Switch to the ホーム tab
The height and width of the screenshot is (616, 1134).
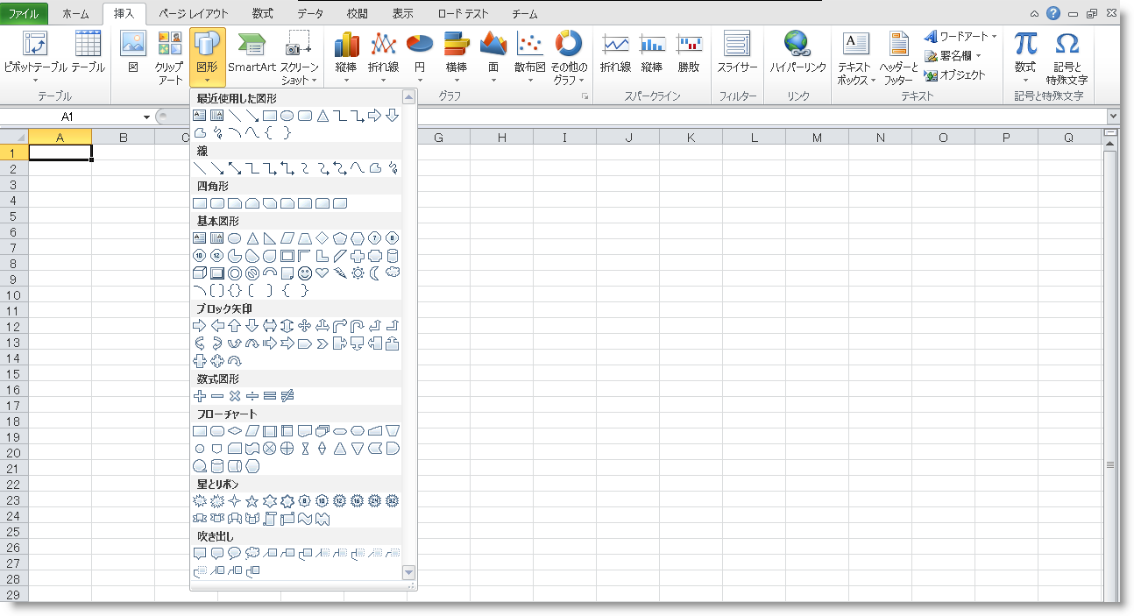[75, 14]
